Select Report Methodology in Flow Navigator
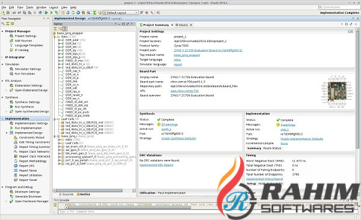Viewport: 361px width, 220px height. point(32,161)
